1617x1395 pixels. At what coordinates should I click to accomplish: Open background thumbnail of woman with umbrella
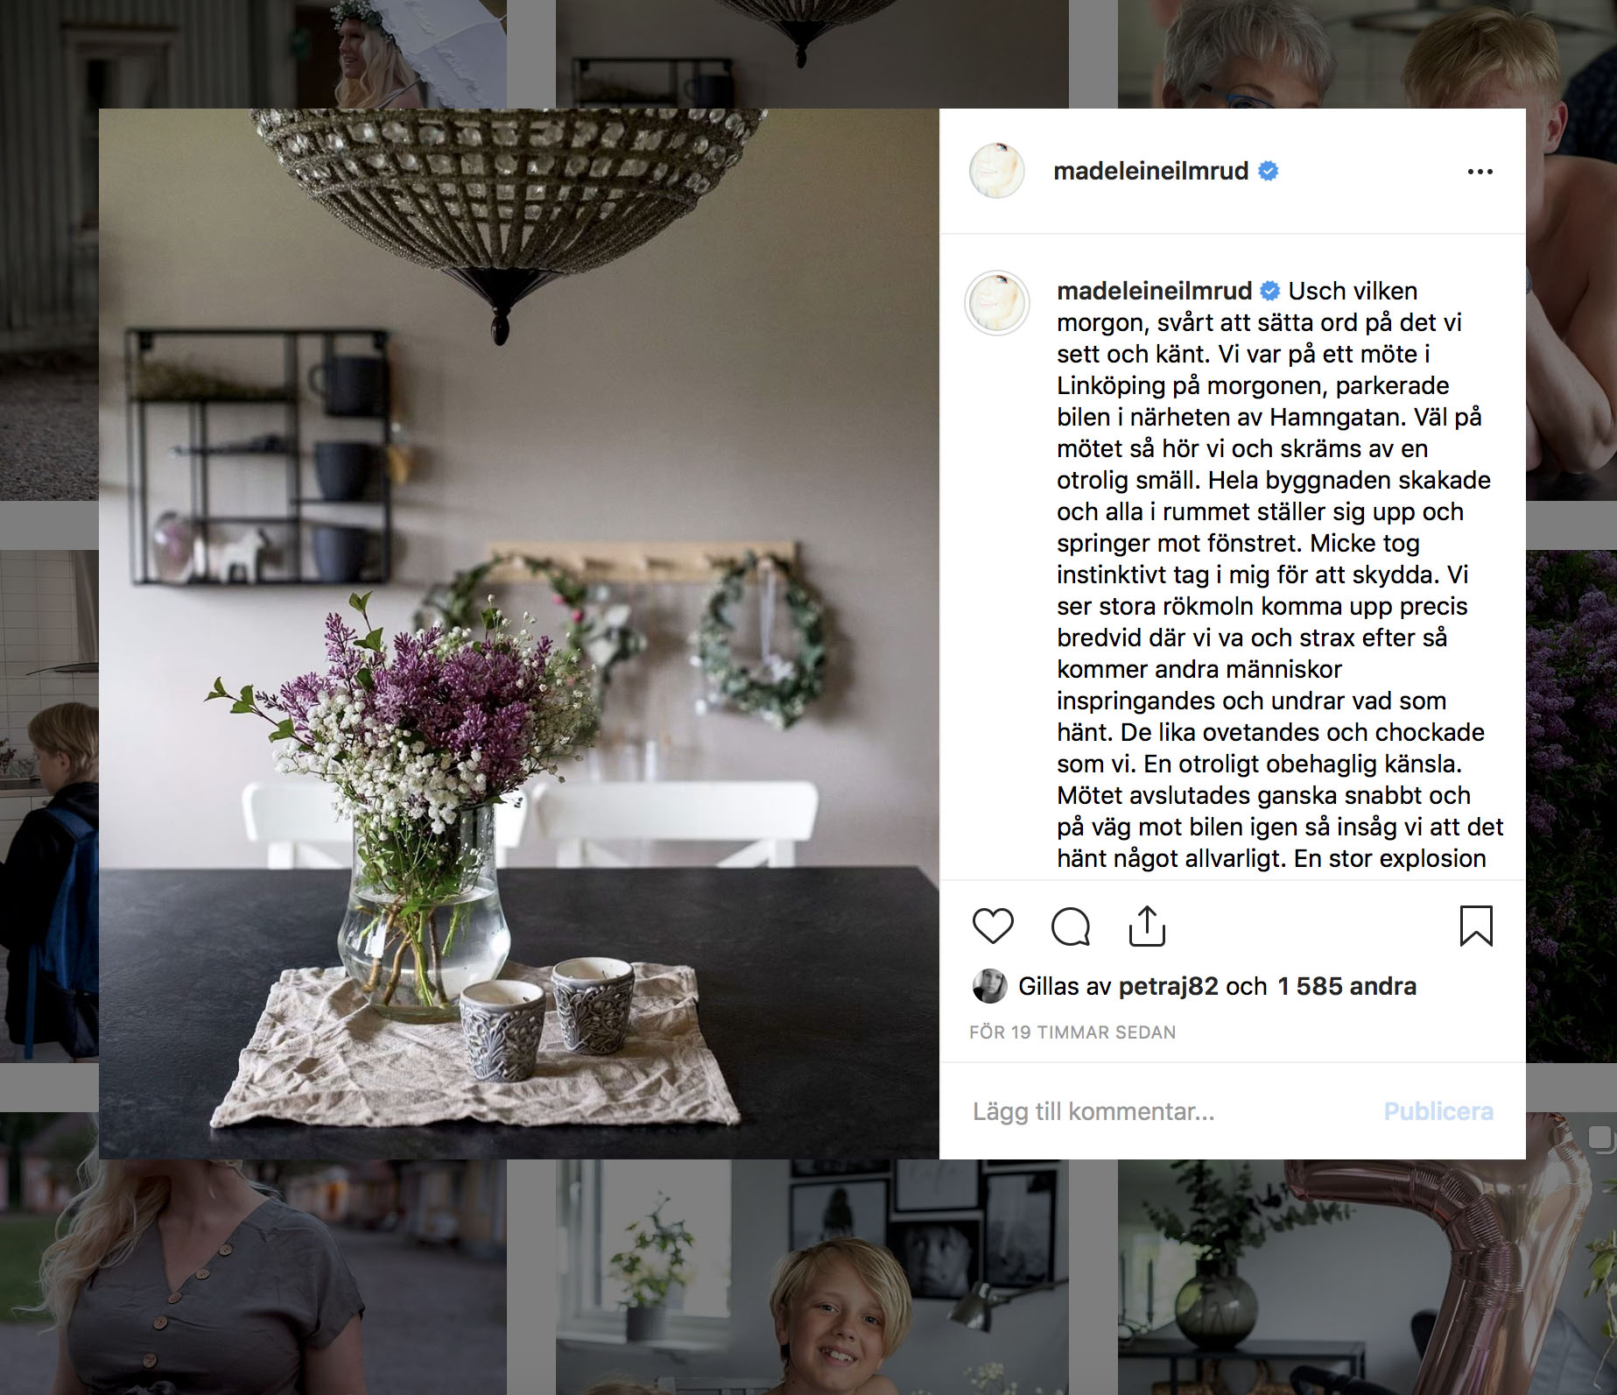pos(253,54)
